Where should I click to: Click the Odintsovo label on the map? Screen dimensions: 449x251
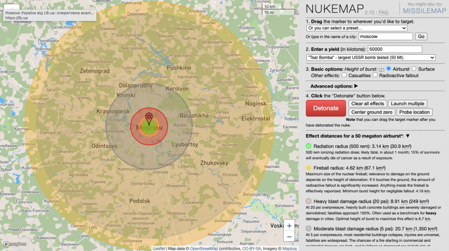104,146
